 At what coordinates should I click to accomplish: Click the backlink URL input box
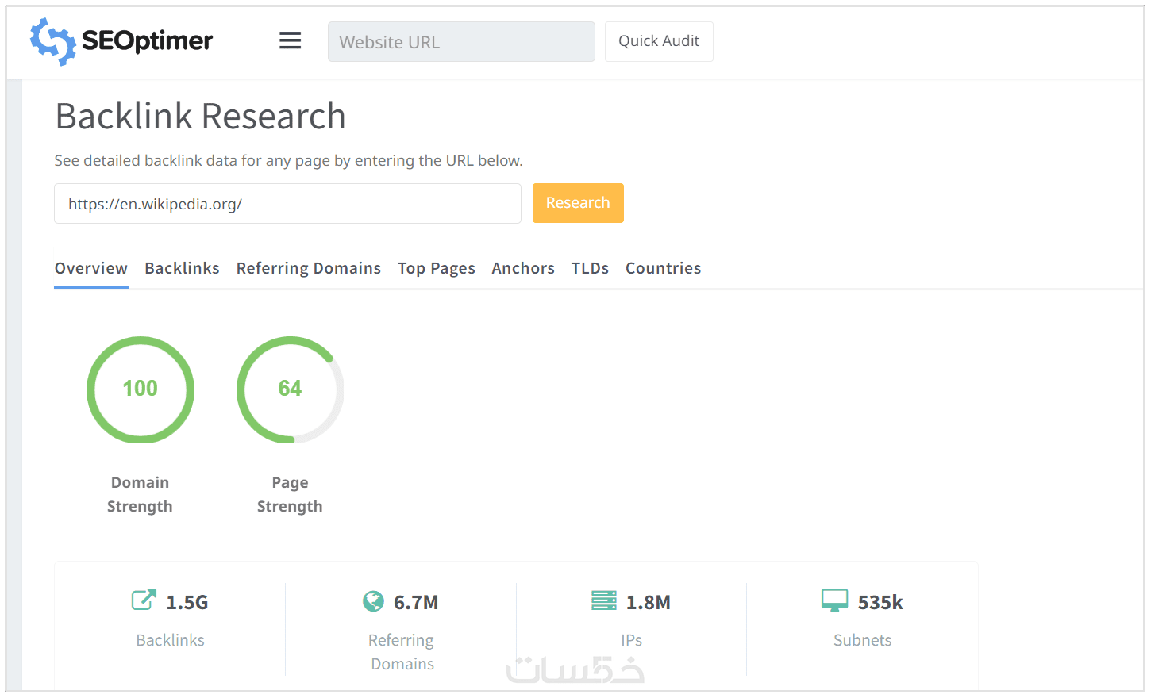pos(287,204)
